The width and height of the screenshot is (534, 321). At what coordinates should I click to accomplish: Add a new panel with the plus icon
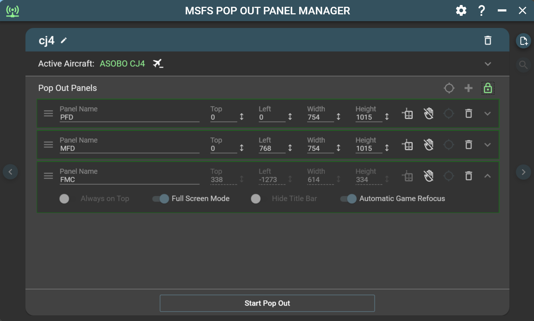tap(468, 88)
